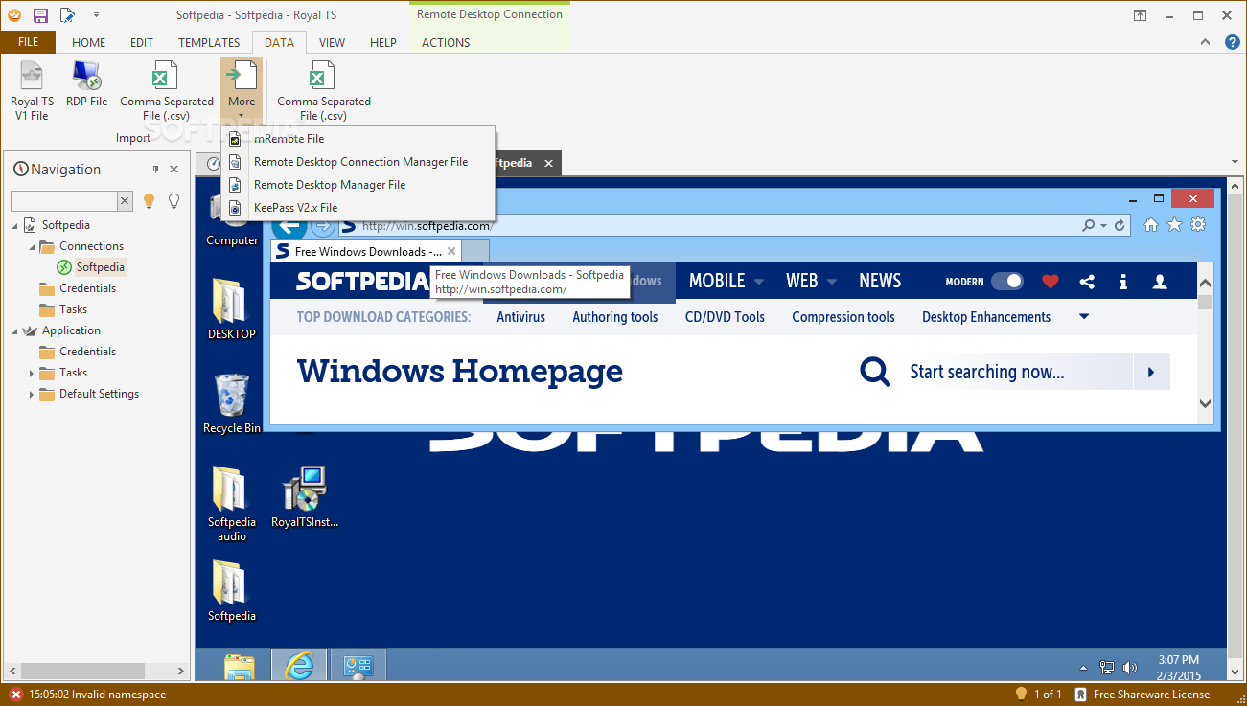This screenshot has width=1247, height=706.
Task: Click the share icon on Softpedia header
Action: 1087,282
